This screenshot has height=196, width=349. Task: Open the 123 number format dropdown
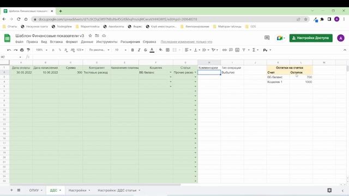coord(80,50)
